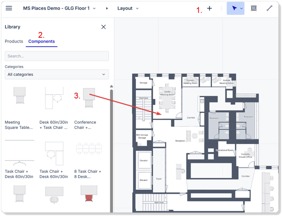Click the breadcrumb arrow before Layout
Screen dimensions: 282x216
[x=106, y=8]
